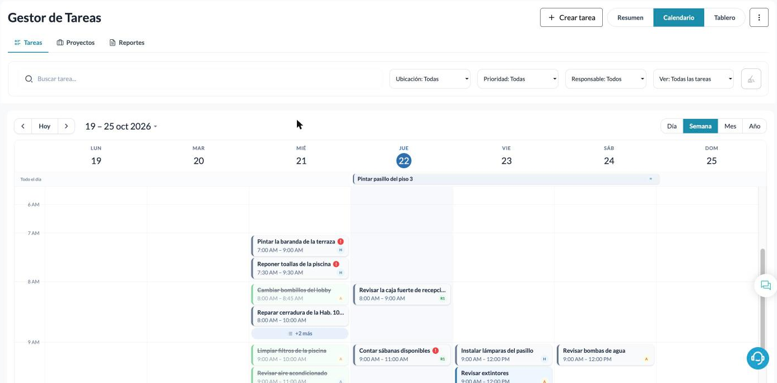The width and height of the screenshot is (777, 383).
Task: Open task Reparar cerradura de la Hab.
Action: tap(300, 316)
